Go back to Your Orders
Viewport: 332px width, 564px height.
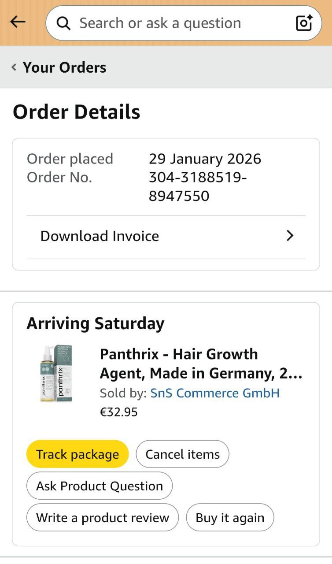pos(64,67)
